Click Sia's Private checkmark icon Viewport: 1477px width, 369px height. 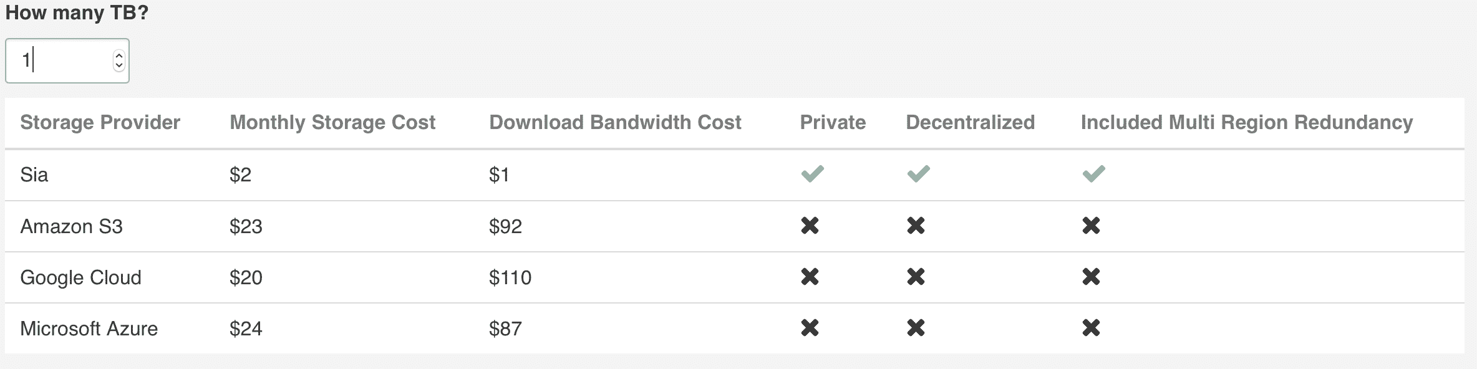click(x=812, y=174)
